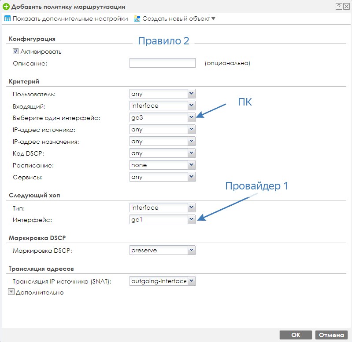Viewport: 352px width, 342px height.
Task: Open the Пользователь dropdown
Action: [162, 94]
